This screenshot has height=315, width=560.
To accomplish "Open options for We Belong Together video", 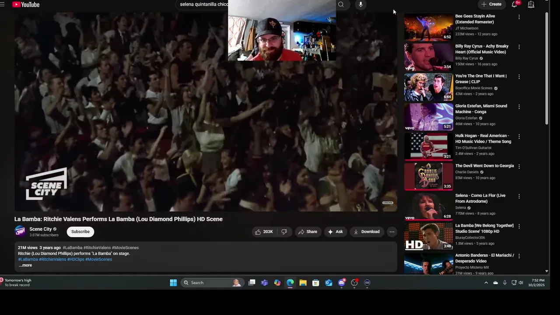I will click(x=519, y=226).
